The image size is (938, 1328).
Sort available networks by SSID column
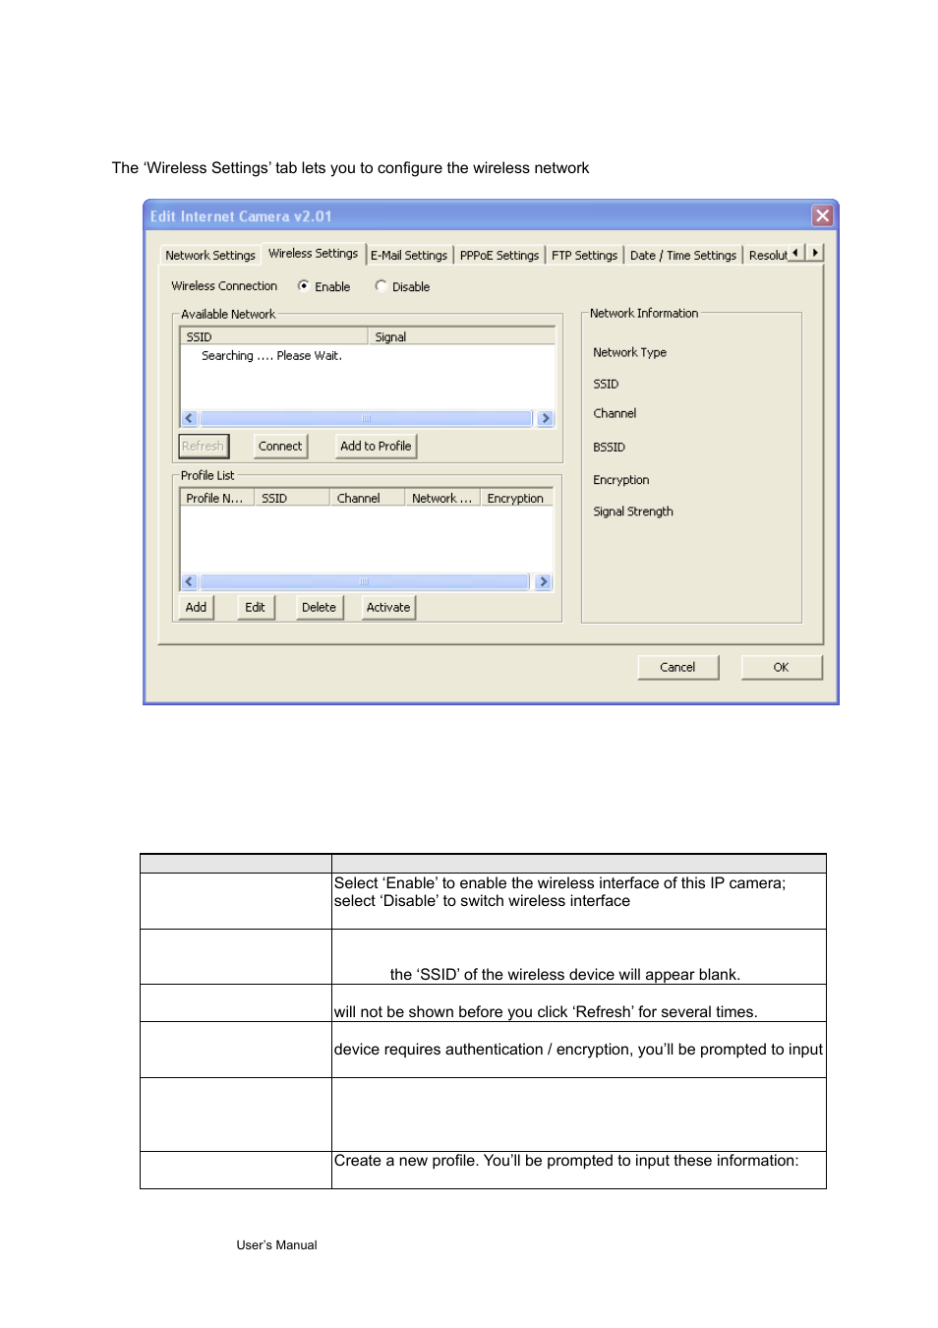tap(274, 336)
